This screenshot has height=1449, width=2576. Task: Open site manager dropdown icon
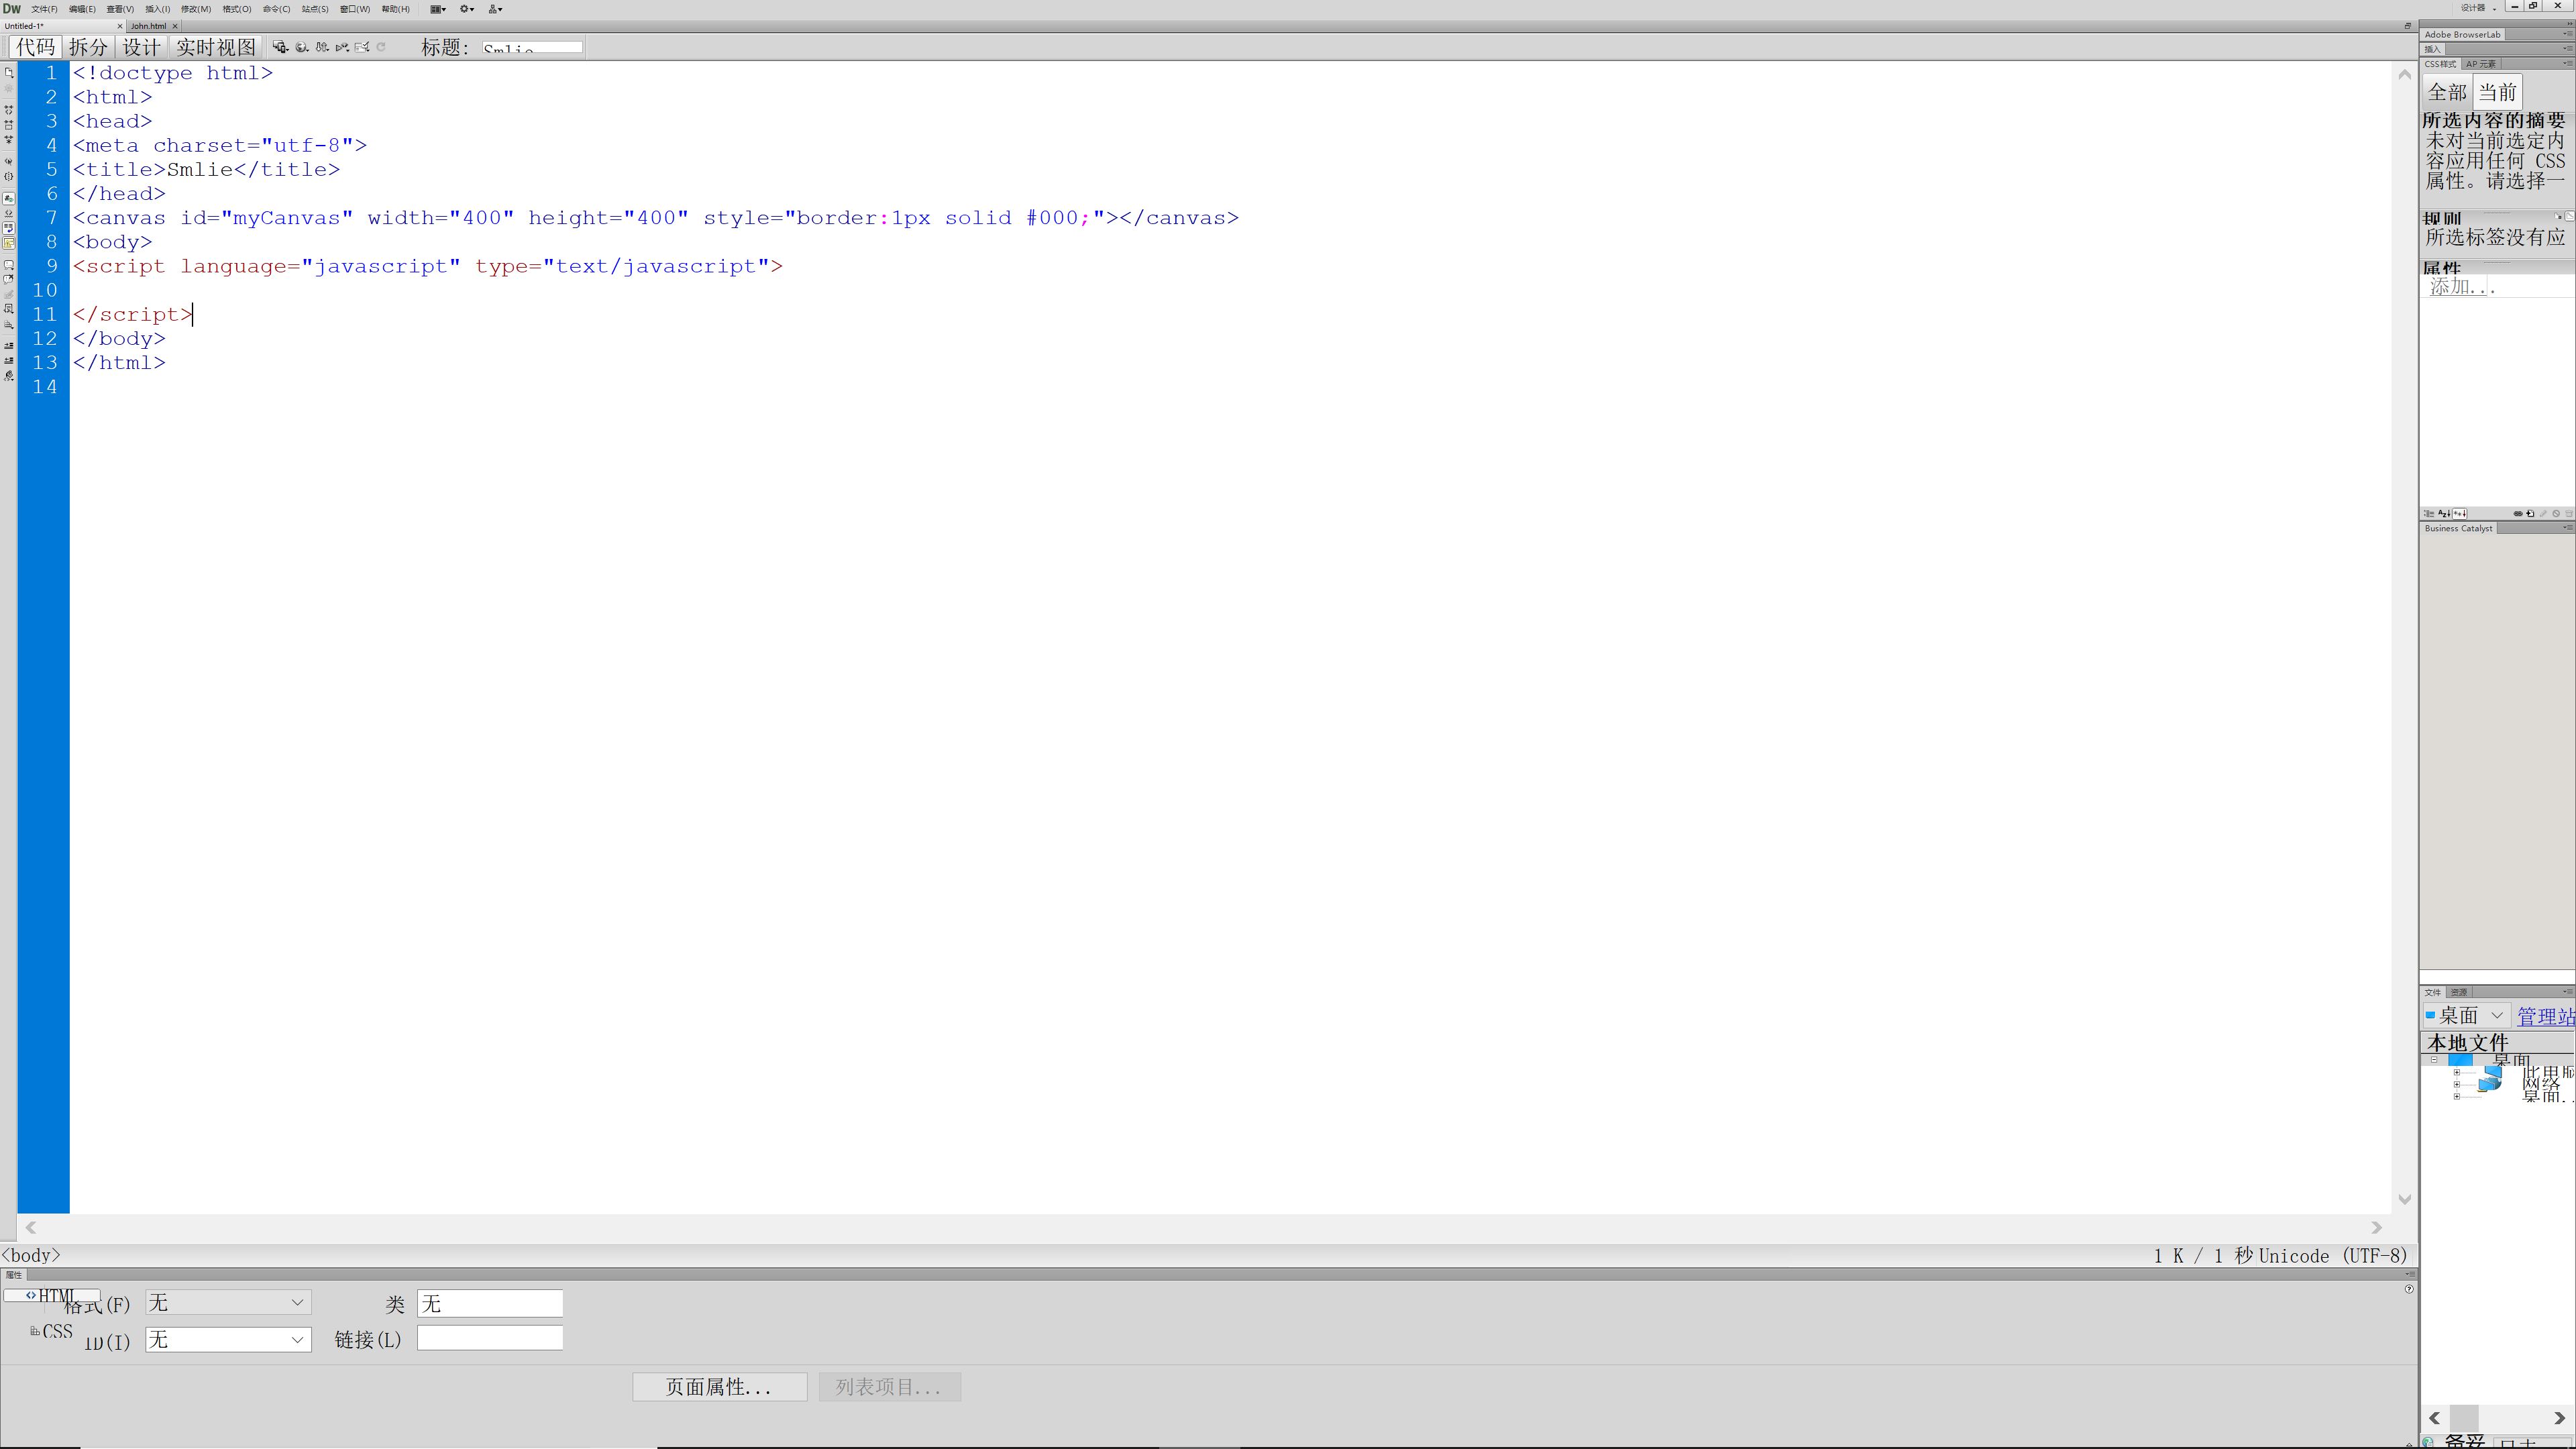495,9
